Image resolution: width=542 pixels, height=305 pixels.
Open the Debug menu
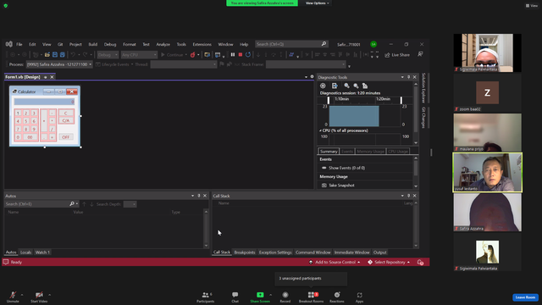(x=110, y=44)
